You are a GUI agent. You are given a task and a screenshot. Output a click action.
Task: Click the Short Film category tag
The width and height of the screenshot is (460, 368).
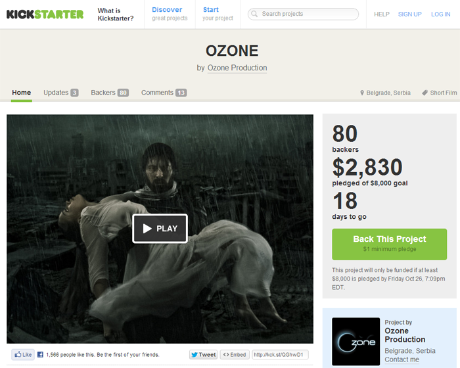440,93
